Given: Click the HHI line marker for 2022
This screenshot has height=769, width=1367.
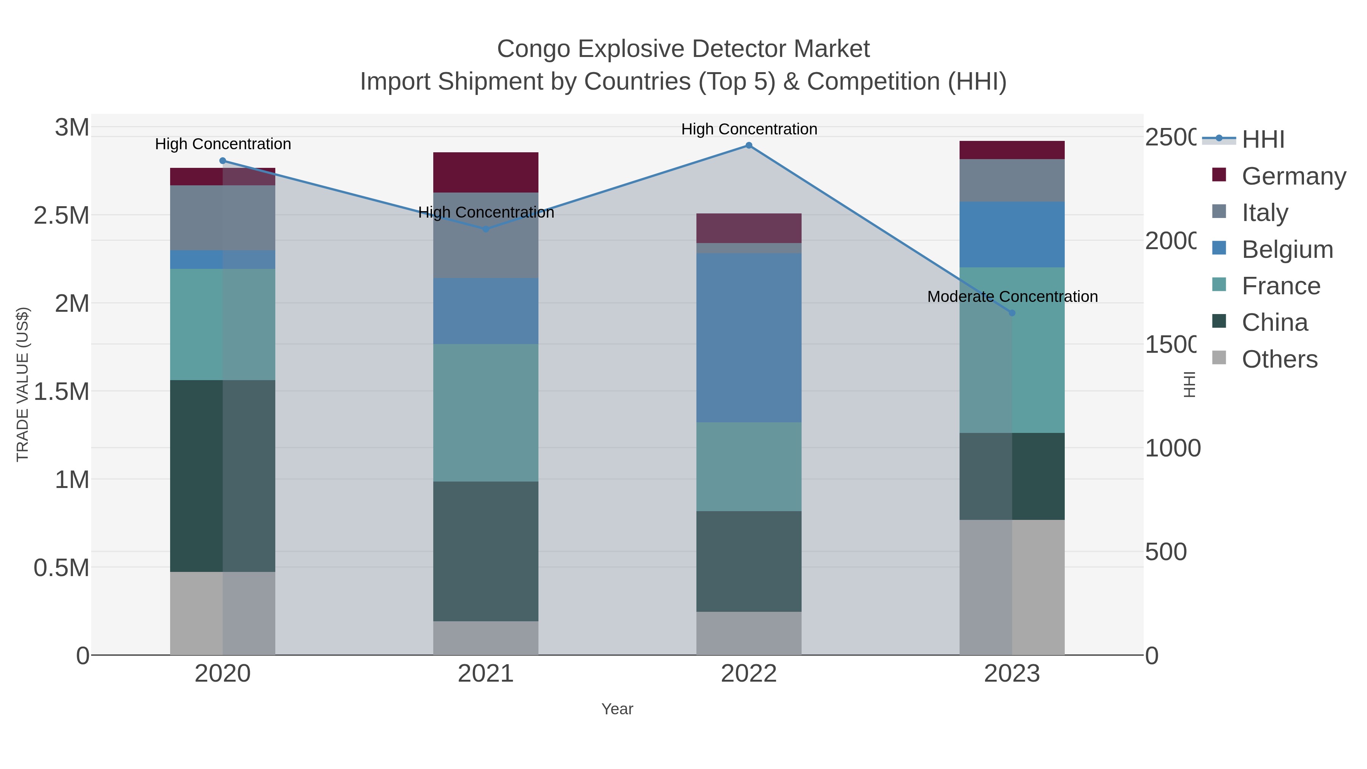Looking at the screenshot, I should (749, 145).
